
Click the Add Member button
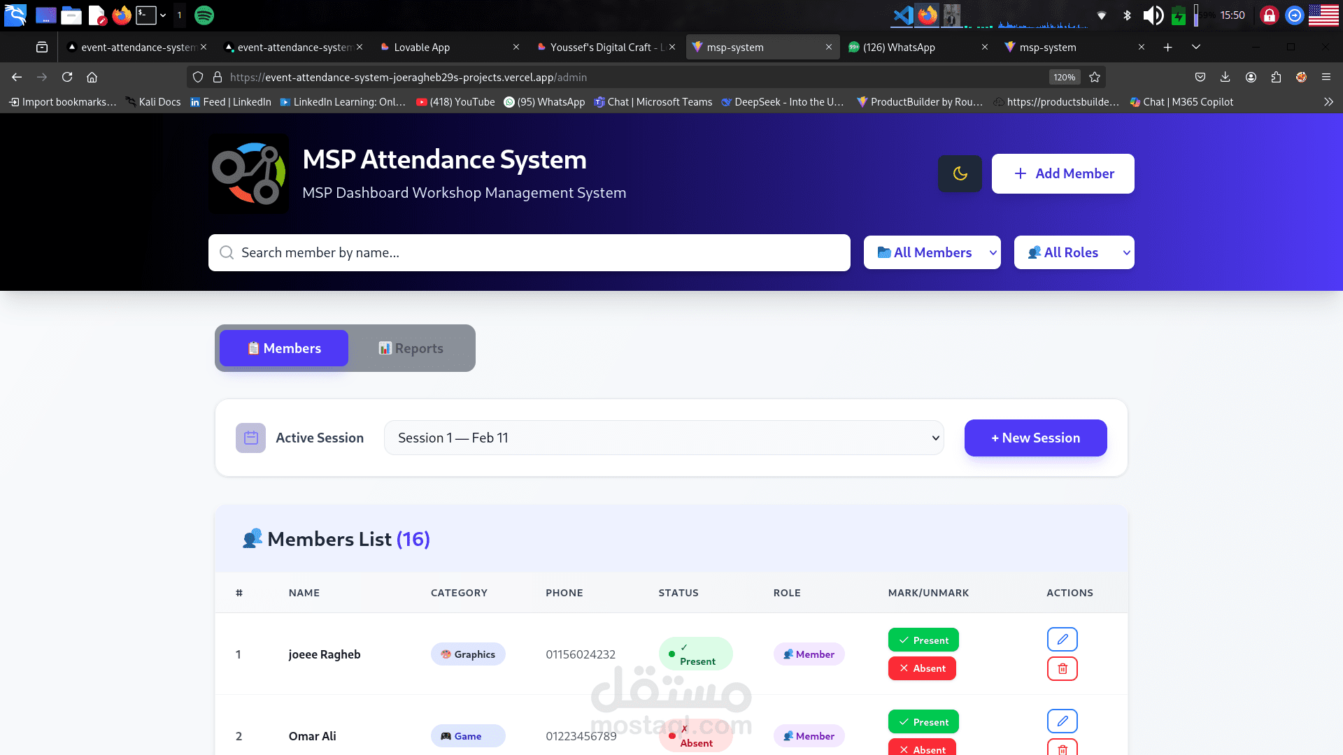tap(1063, 173)
